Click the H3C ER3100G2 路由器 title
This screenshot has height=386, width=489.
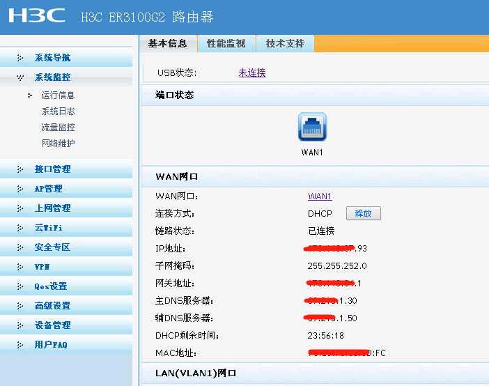[x=147, y=17]
